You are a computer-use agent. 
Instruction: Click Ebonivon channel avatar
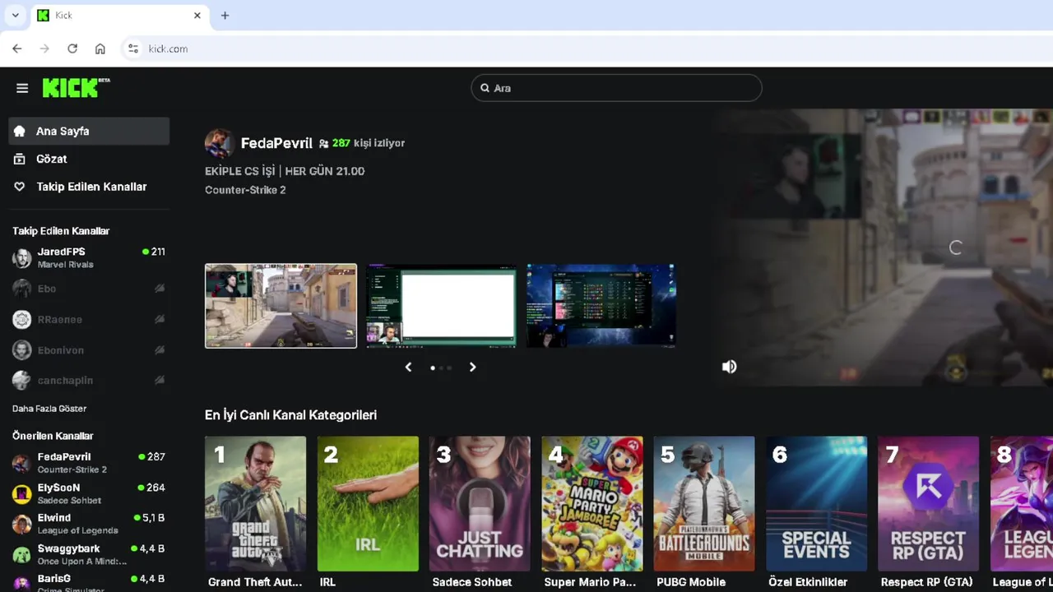(x=22, y=349)
